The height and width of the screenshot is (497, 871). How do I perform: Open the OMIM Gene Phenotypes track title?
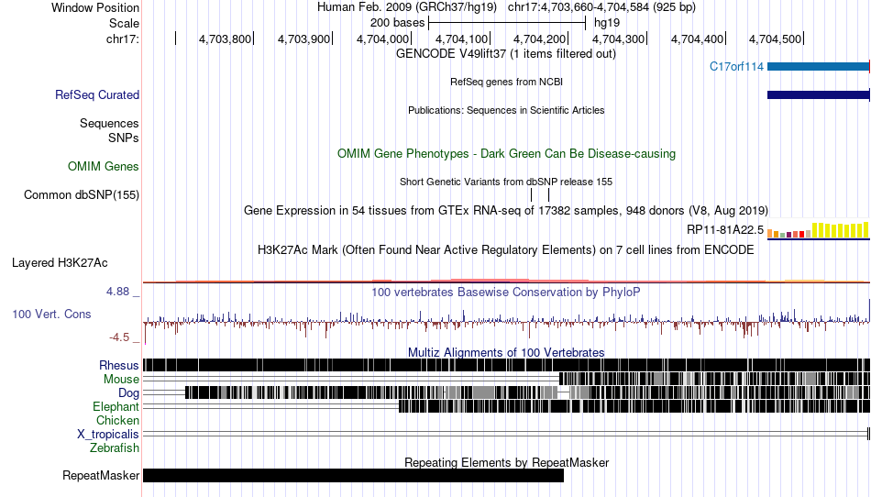coord(507,154)
